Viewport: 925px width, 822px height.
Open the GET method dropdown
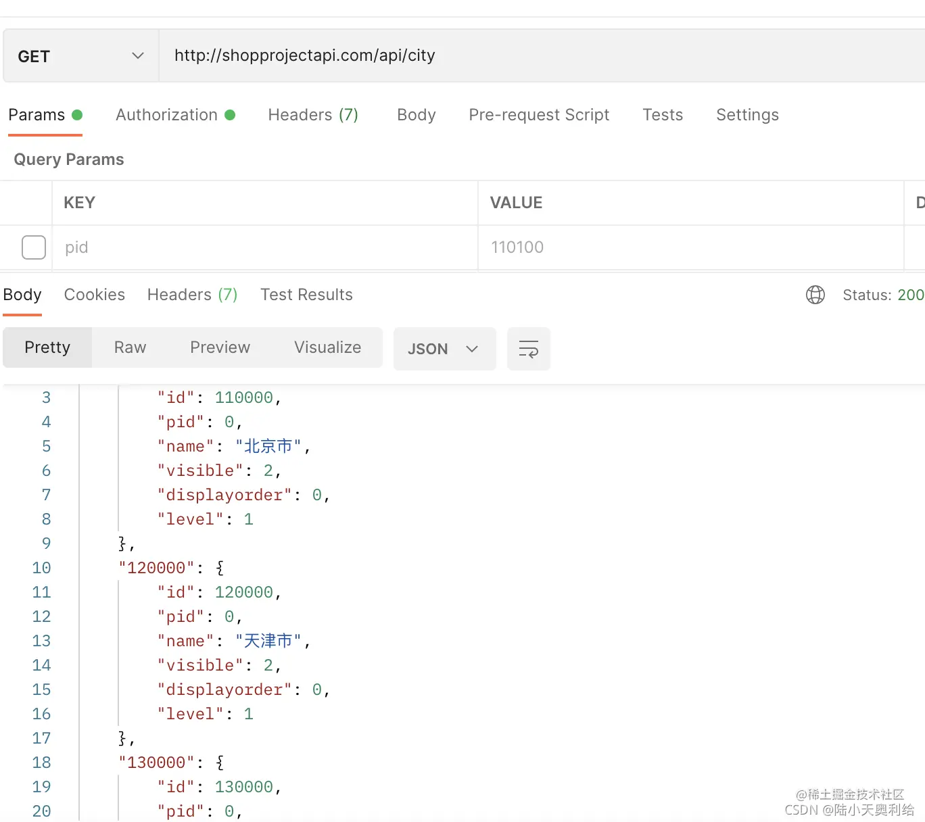click(x=81, y=56)
